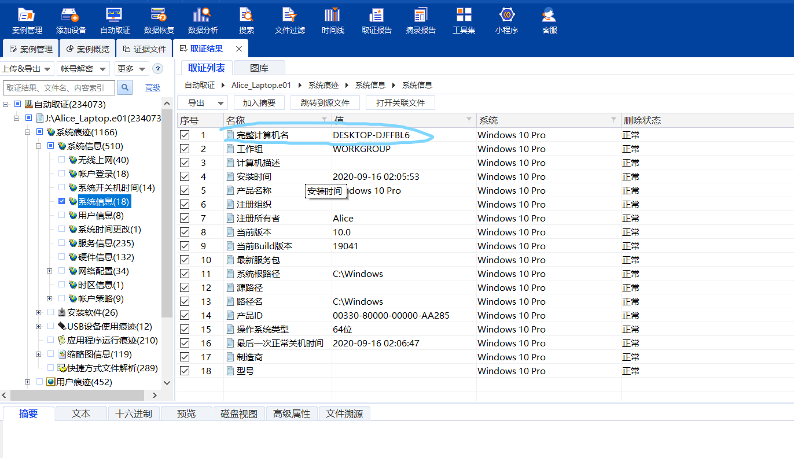Screen dimensions: 794x458
Task: Expand the 网络配置(34) tree node
Action: 50,271
